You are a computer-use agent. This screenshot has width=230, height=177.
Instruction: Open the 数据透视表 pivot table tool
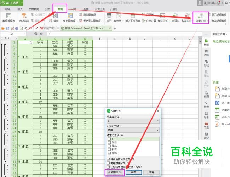tap(8, 18)
